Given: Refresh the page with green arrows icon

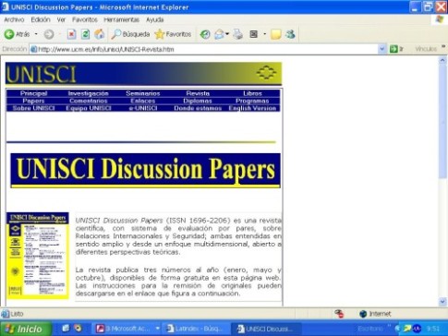Looking at the screenshot, I should pos(85,34).
